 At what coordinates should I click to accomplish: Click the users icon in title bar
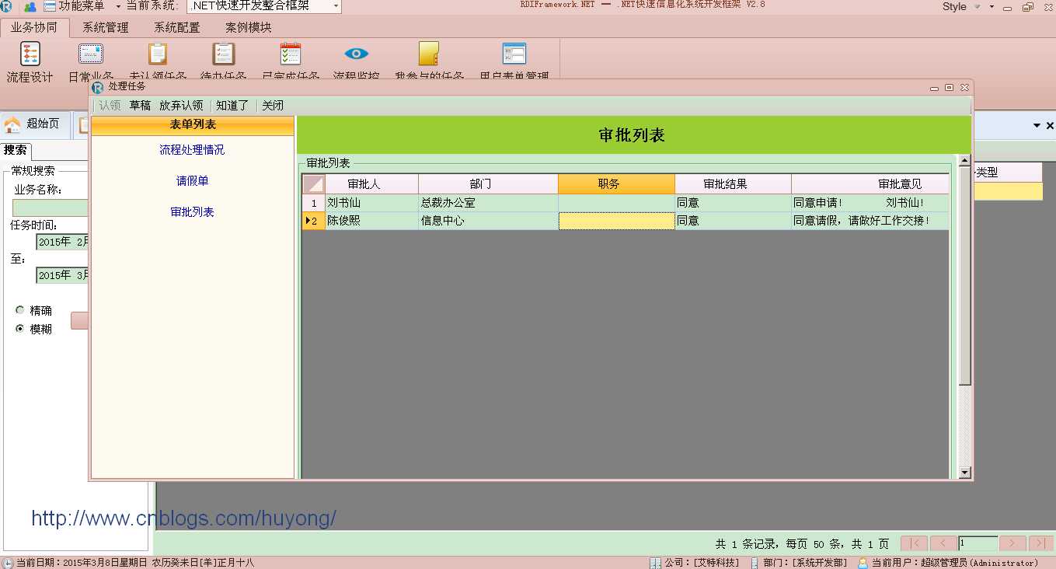pos(30,7)
